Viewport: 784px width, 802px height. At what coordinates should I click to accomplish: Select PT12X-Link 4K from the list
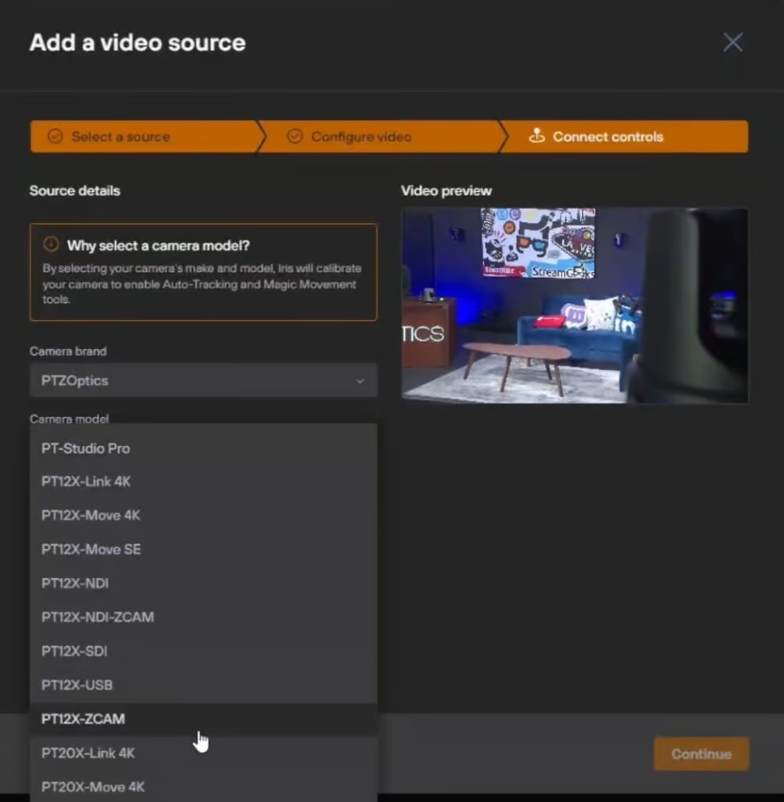pos(86,481)
